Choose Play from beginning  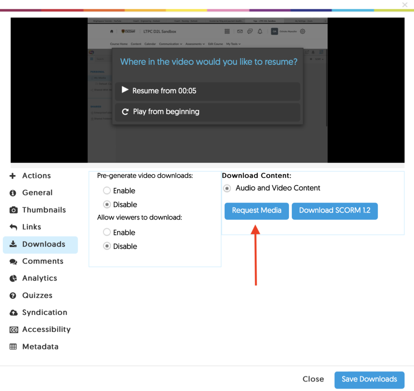207,112
